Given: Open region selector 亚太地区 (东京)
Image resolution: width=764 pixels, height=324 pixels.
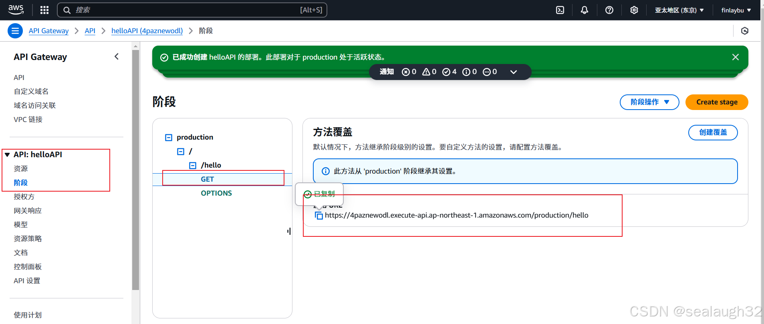Looking at the screenshot, I should coord(679,10).
